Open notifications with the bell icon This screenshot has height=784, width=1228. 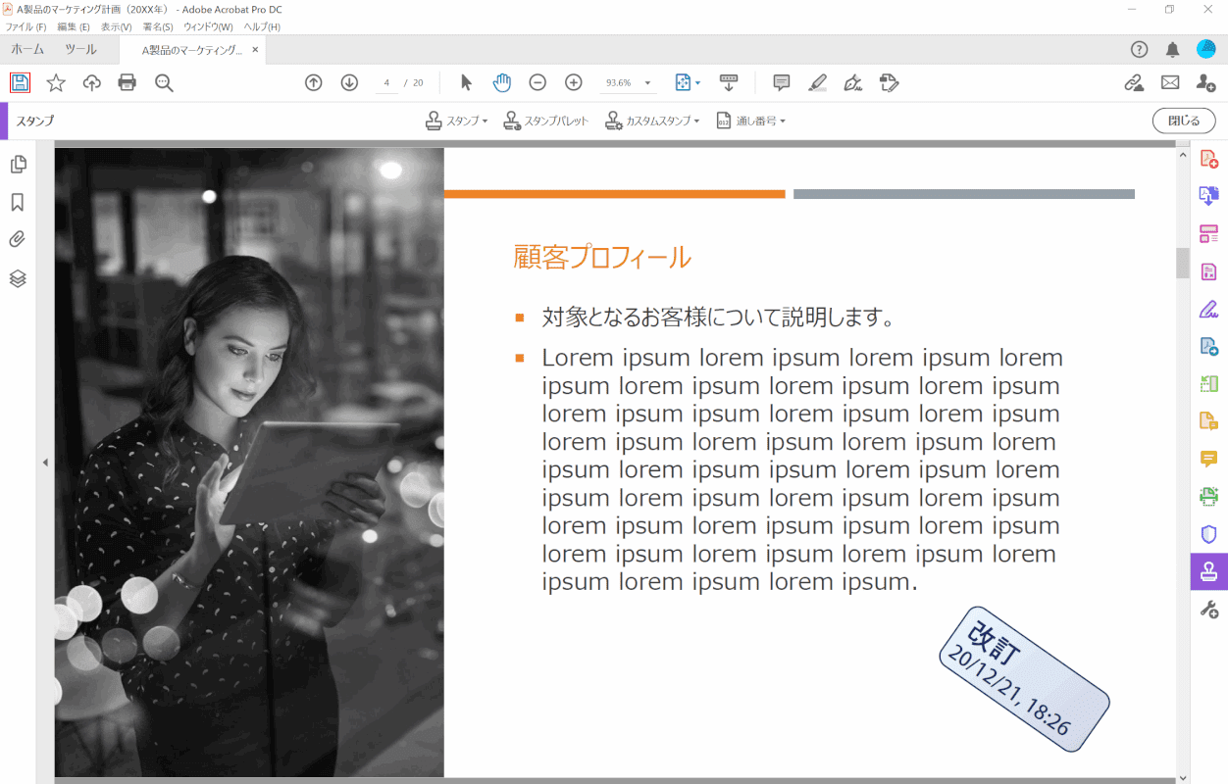[x=1172, y=49]
